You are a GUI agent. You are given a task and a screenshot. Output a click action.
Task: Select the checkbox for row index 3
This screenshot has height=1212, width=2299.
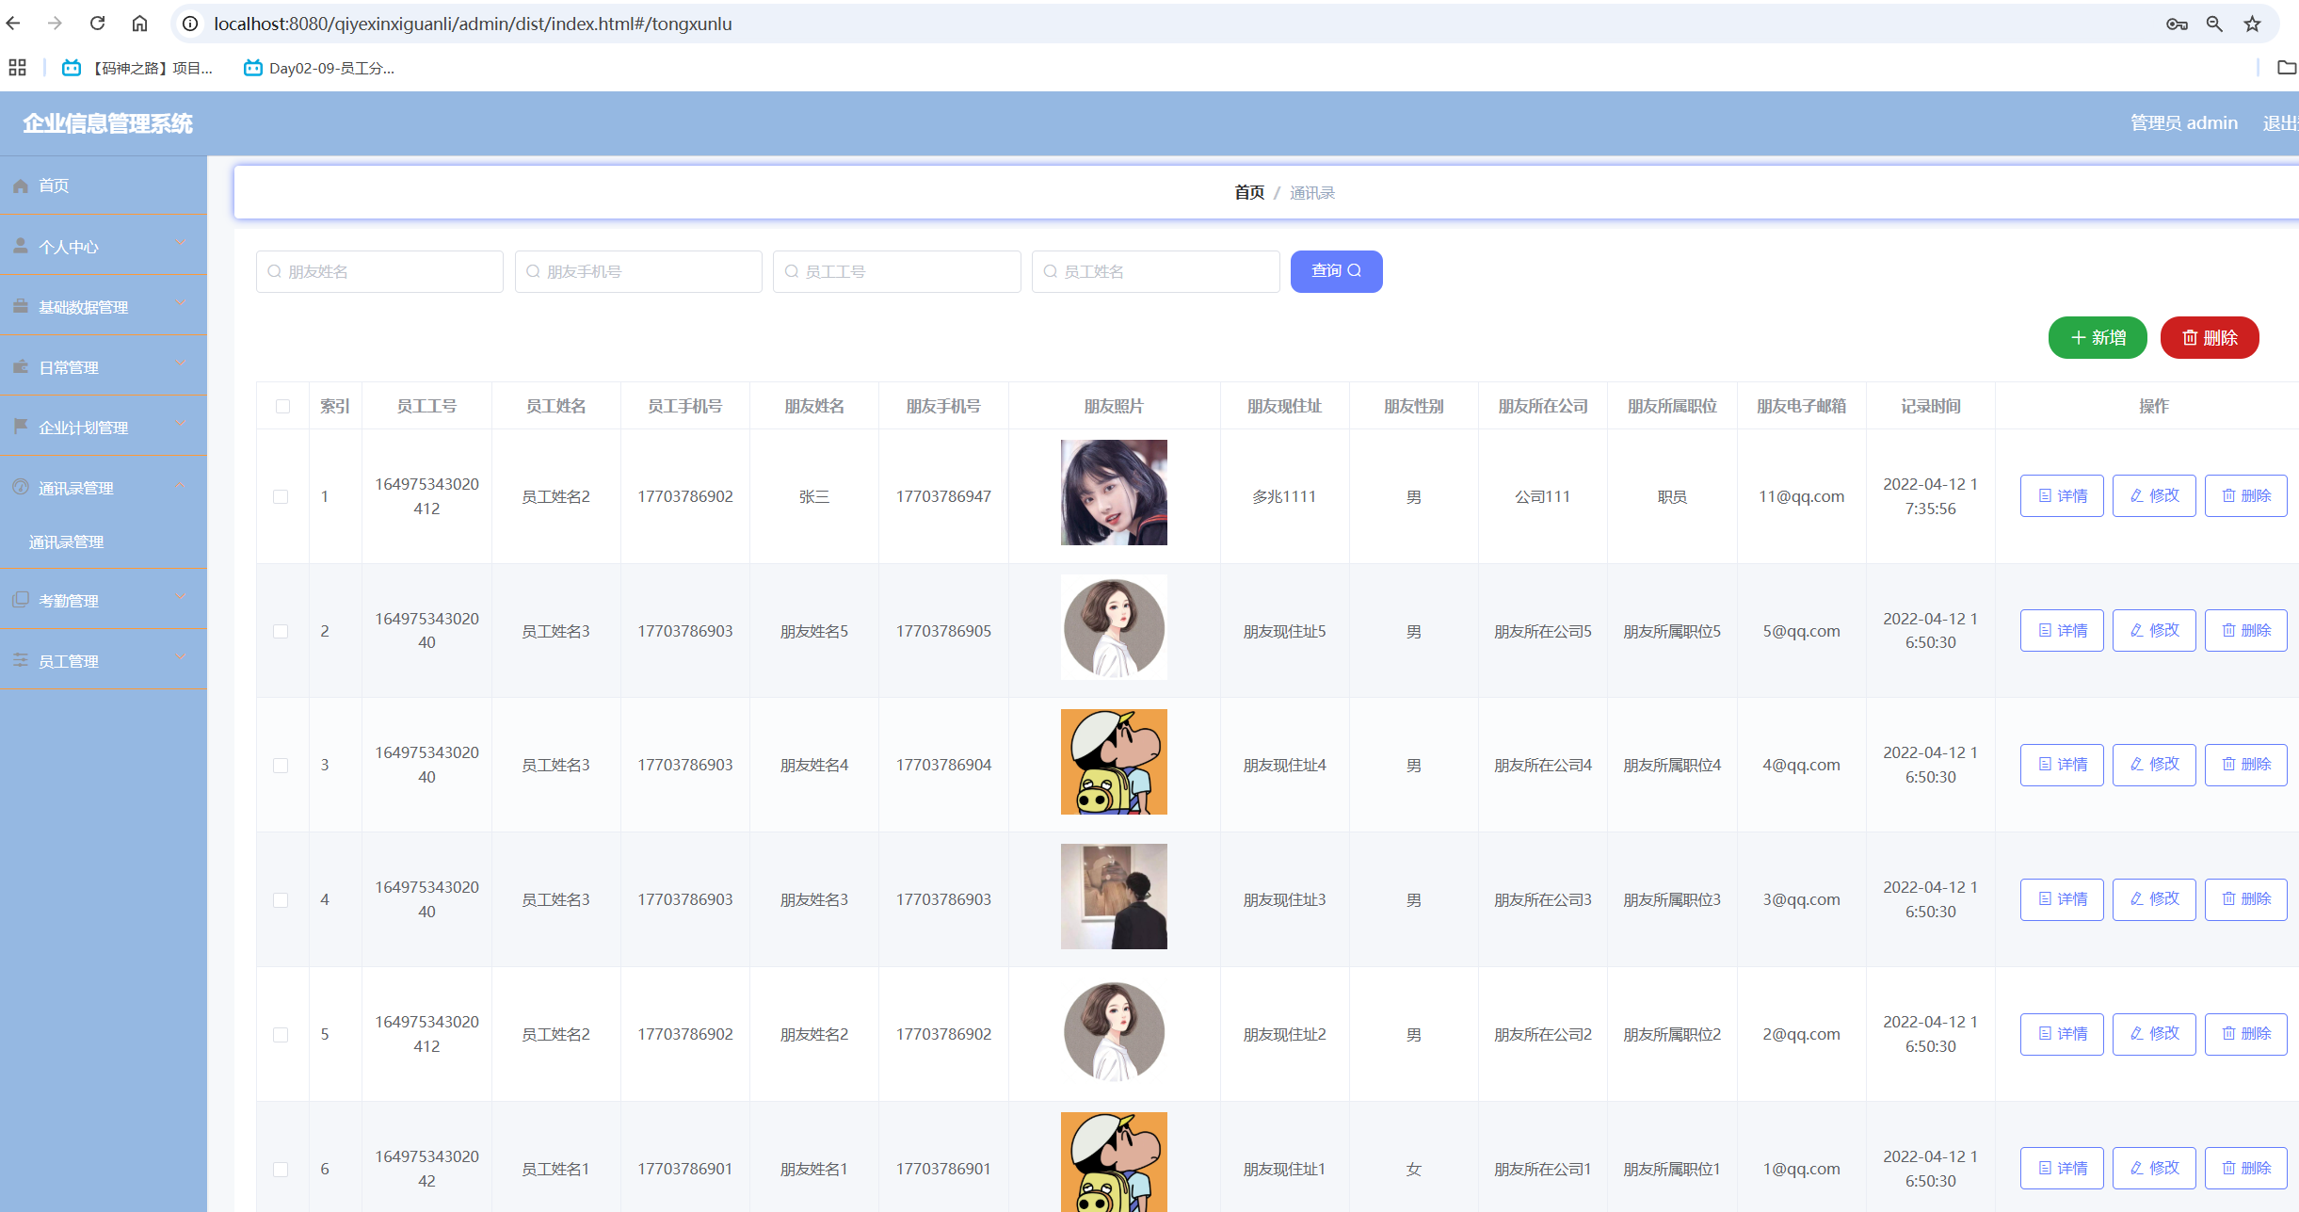pos(281,766)
